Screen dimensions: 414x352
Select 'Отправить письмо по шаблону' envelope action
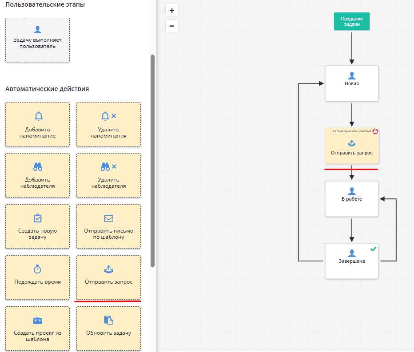point(108,226)
